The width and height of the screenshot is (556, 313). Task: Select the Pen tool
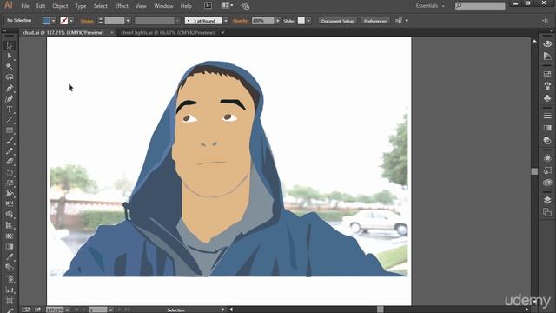click(10, 88)
